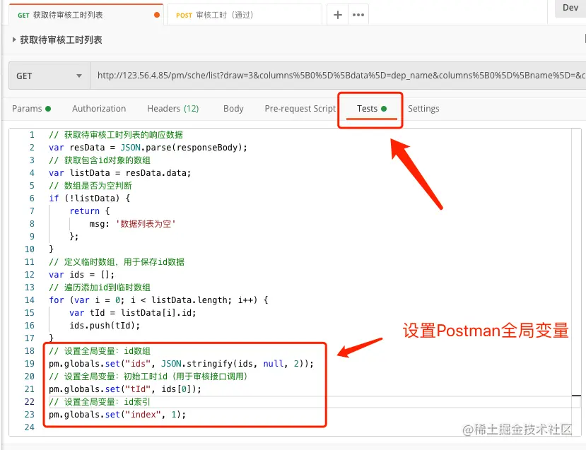
Task: Click the request URL input field
Action: (338, 76)
